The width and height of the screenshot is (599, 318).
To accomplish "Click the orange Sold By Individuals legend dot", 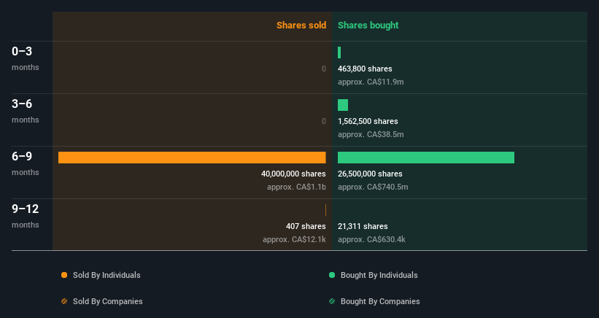I will point(64,275).
